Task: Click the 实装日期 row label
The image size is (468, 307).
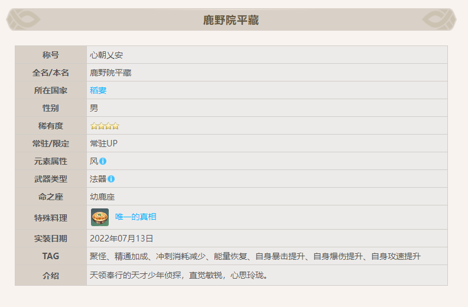Action: [x=51, y=239]
